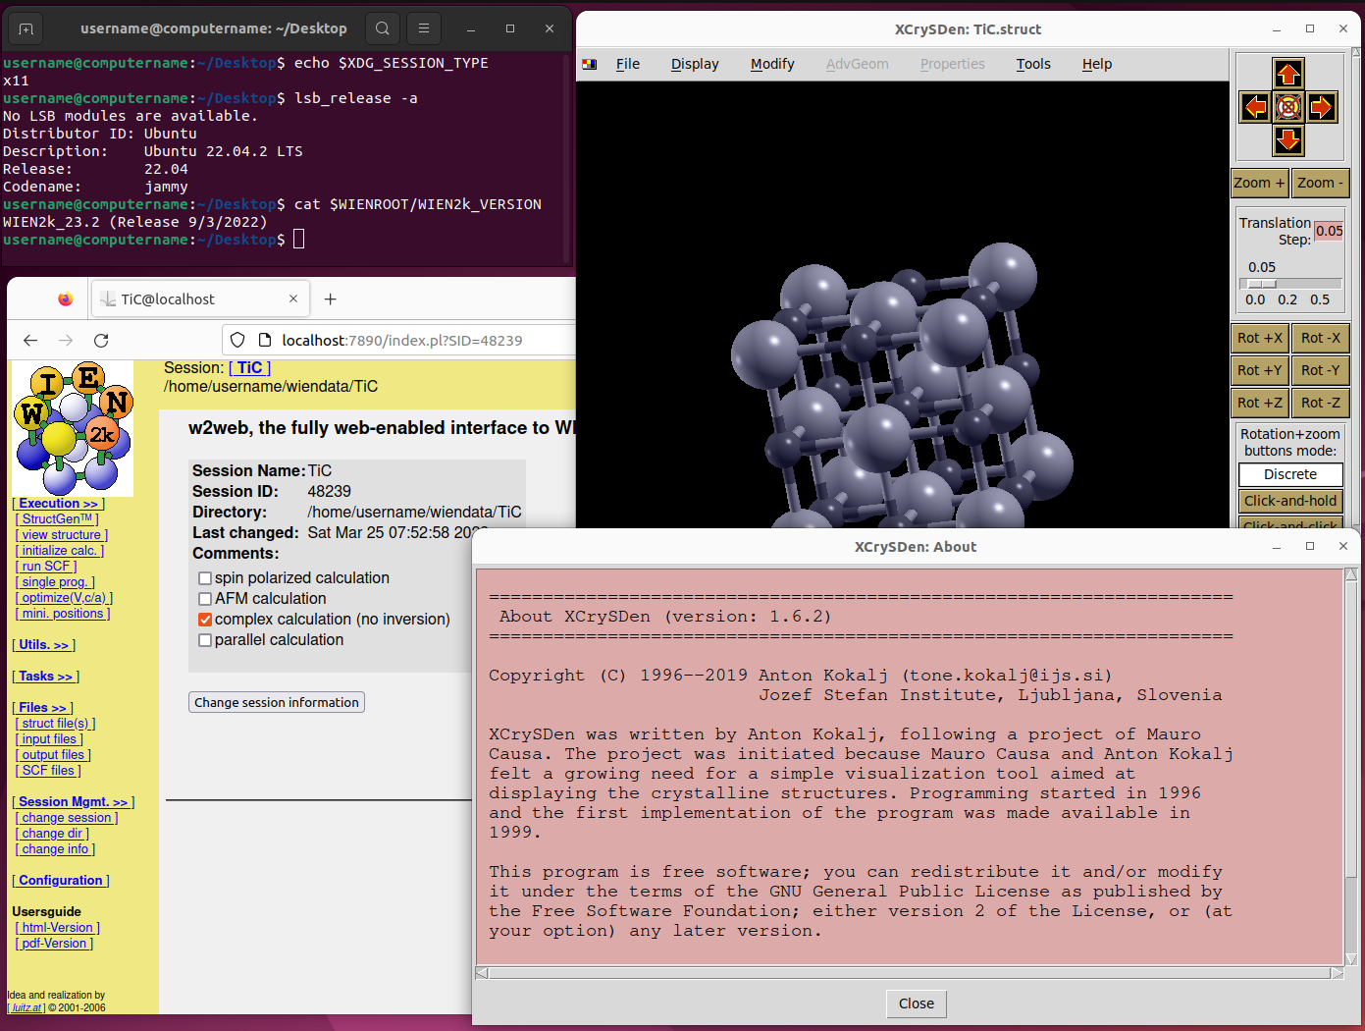The image size is (1365, 1031).
Task: Click the page info icon beside localhost URL
Action: pos(264,340)
